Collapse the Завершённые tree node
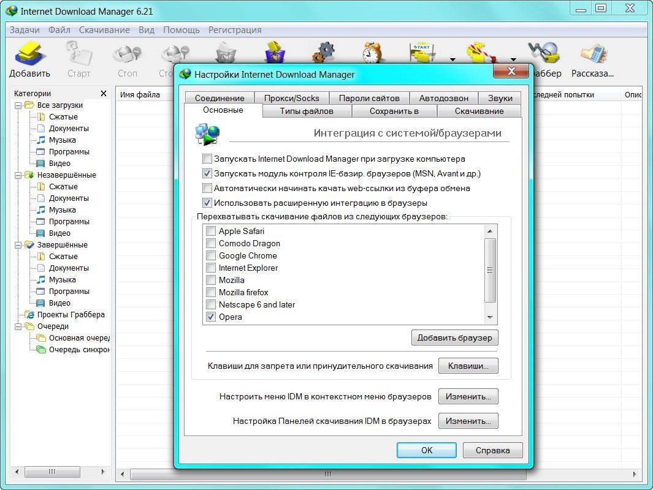 pos(18,245)
